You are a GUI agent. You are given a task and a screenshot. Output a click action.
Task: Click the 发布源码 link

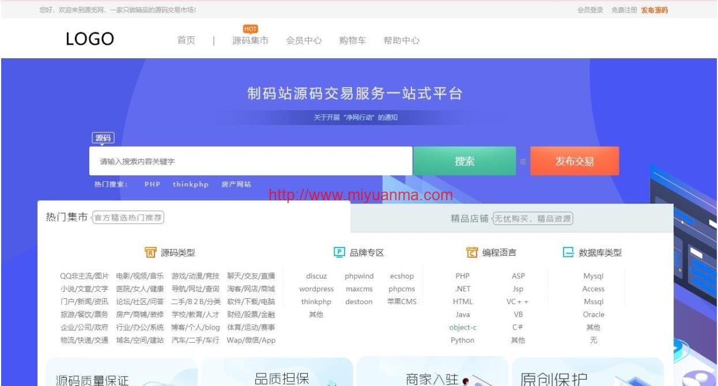(655, 10)
